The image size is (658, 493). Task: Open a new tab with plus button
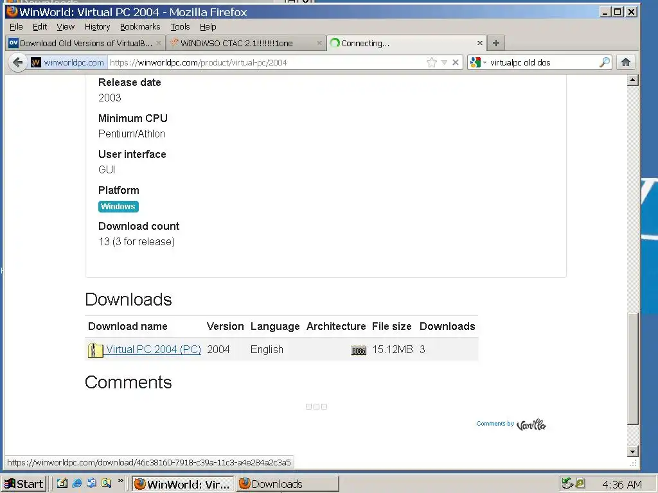pyautogui.click(x=496, y=43)
